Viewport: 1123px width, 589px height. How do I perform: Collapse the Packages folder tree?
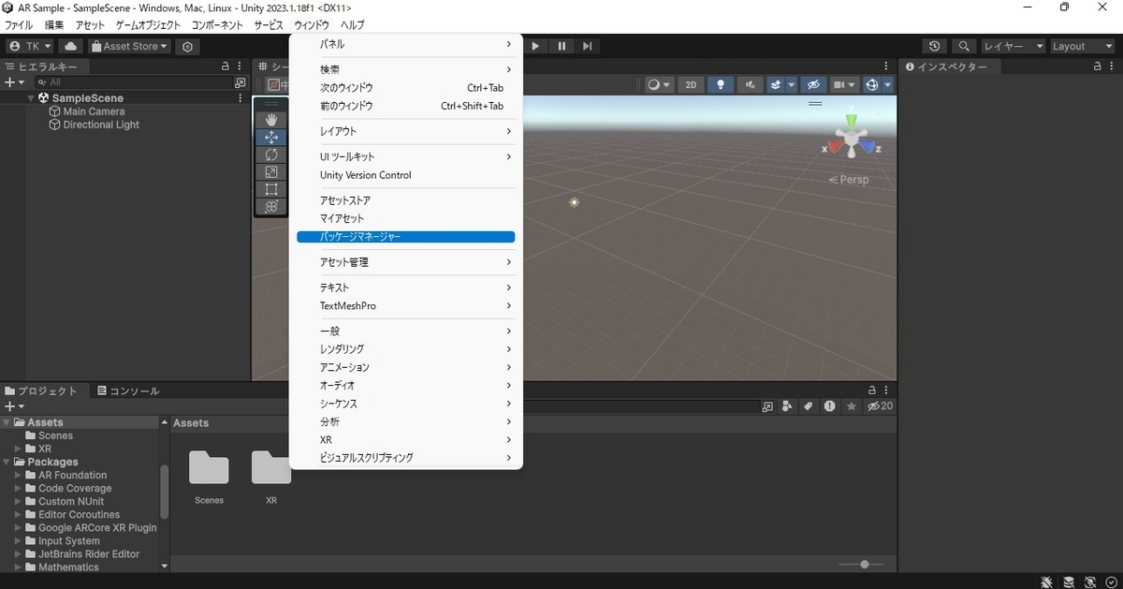click(x=7, y=462)
